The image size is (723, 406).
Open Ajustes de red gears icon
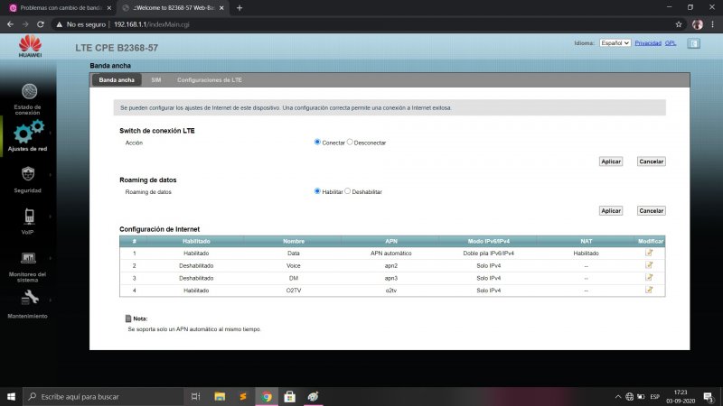[x=29, y=131]
